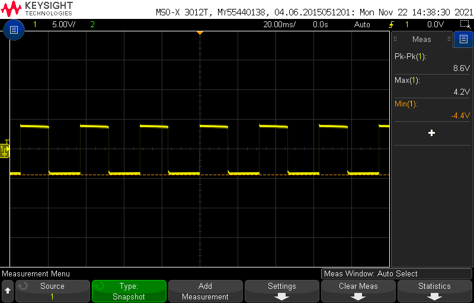
Task: Click the orange trigger time reference marker
Action: 200,33
